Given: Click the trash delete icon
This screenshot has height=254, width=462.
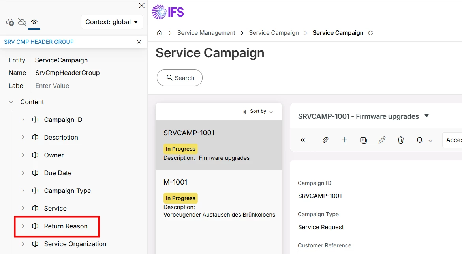Looking at the screenshot, I should click(x=401, y=140).
